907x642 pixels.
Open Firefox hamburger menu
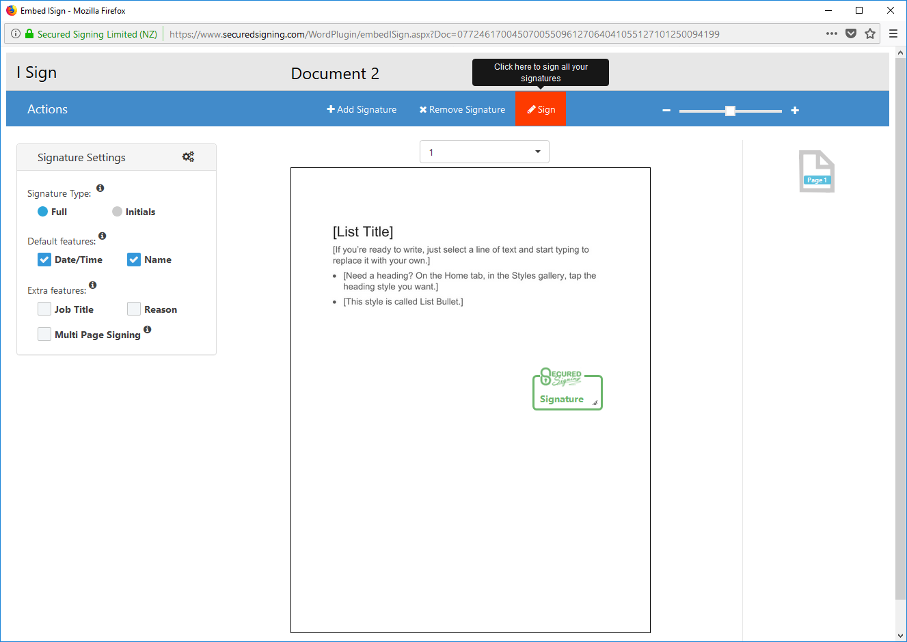click(893, 33)
